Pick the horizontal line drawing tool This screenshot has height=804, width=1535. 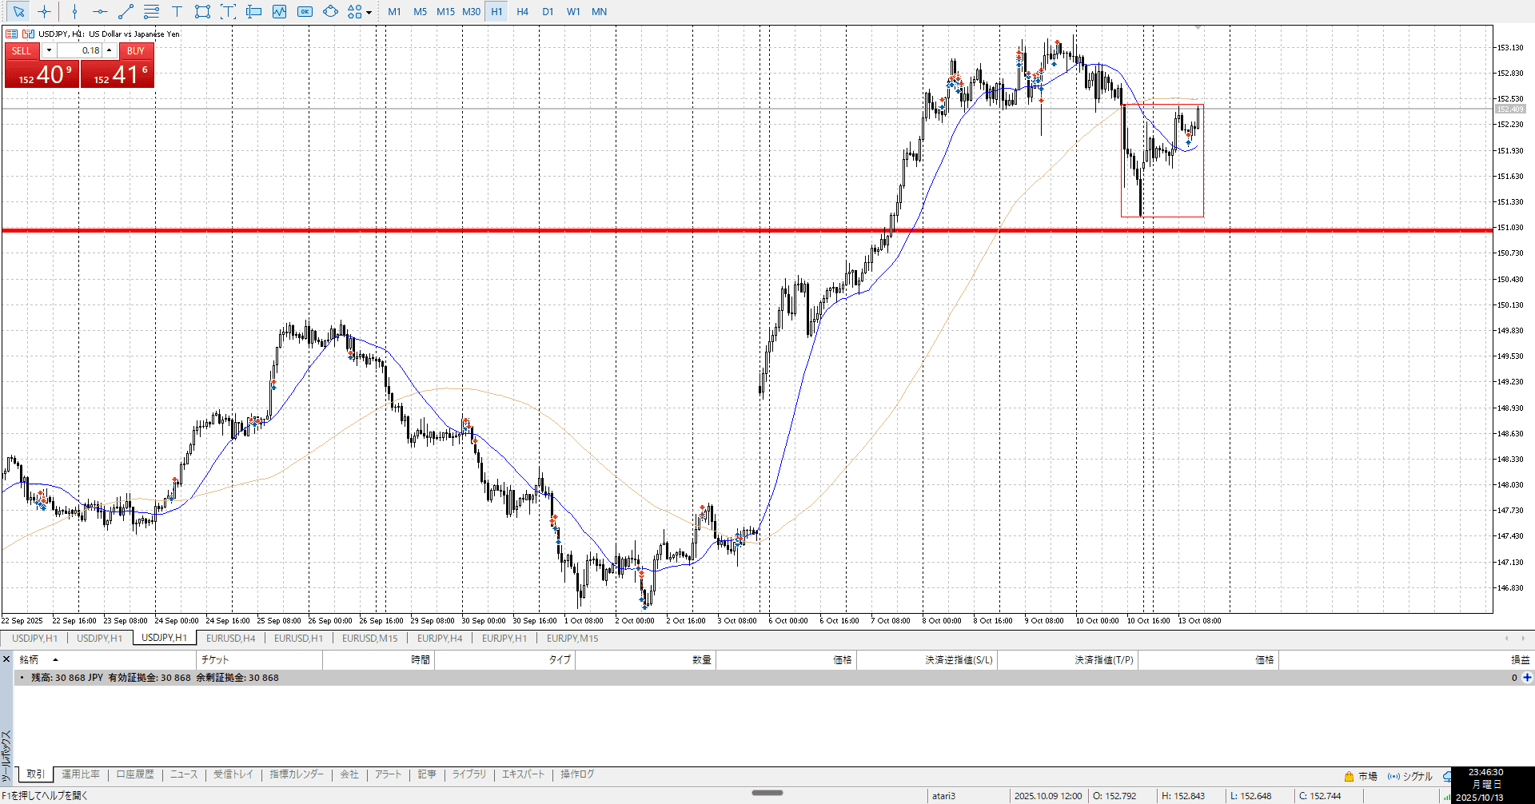100,11
